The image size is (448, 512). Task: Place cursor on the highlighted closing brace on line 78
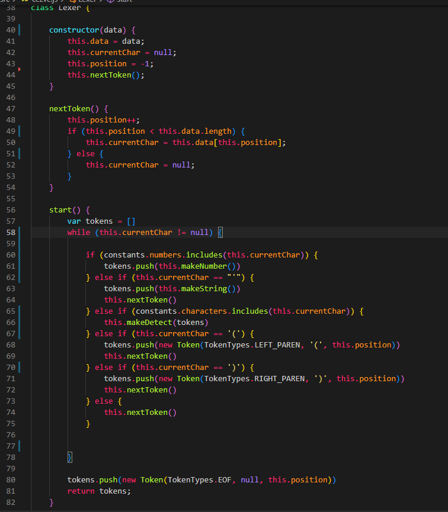click(70, 458)
